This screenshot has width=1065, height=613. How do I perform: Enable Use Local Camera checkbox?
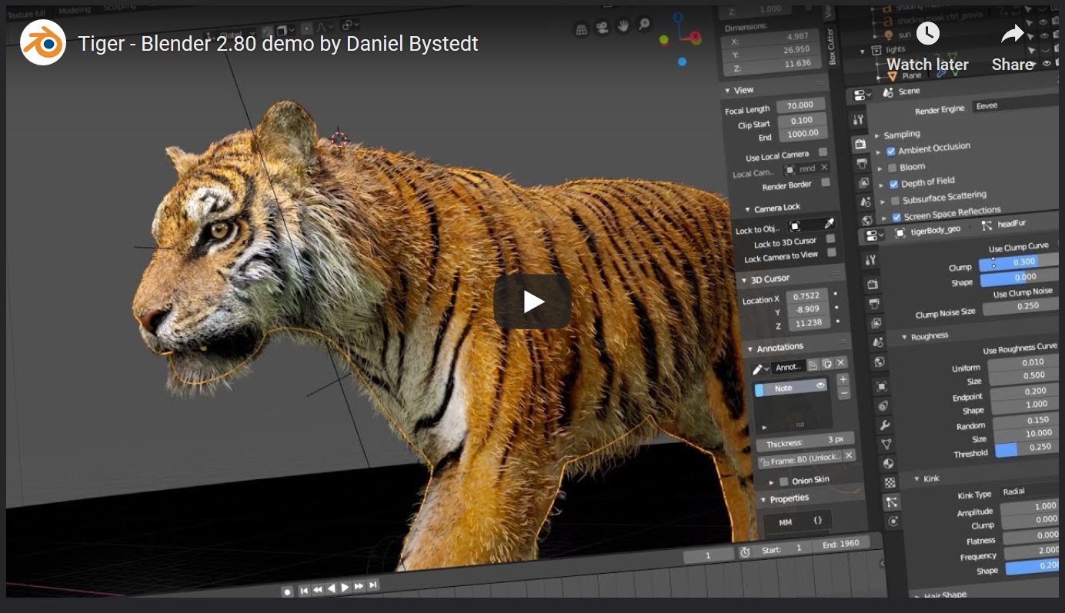(823, 152)
